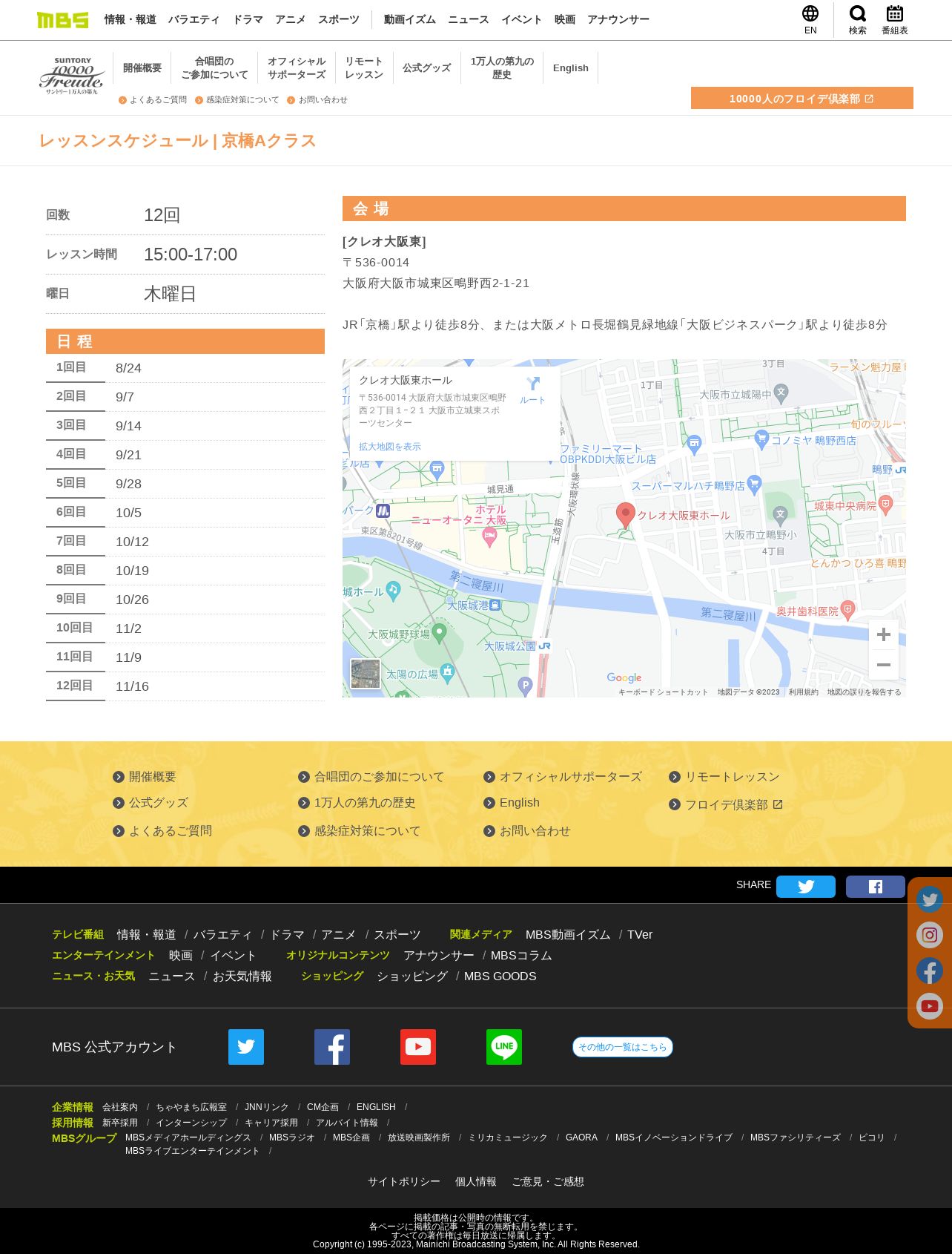Open Instagram from the floating side panel
The image size is (952, 1254).
coord(930,935)
